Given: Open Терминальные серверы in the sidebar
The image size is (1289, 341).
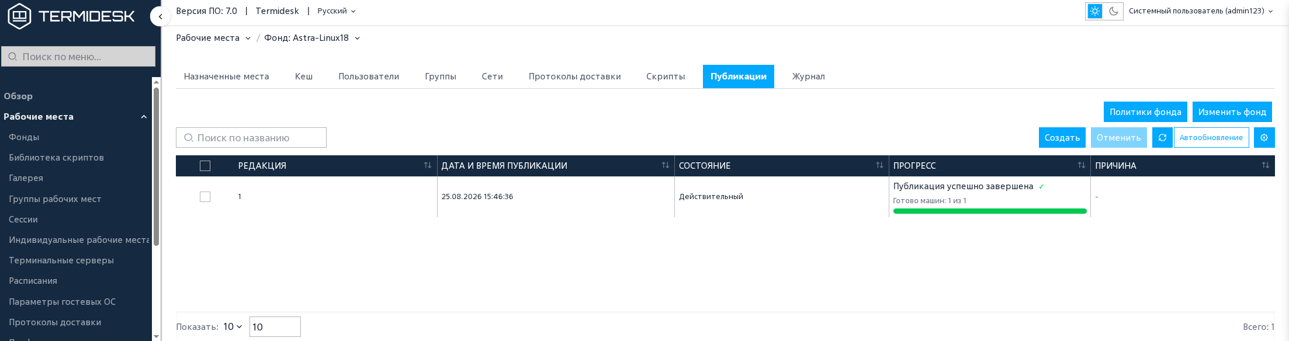Looking at the screenshot, I should (61, 260).
